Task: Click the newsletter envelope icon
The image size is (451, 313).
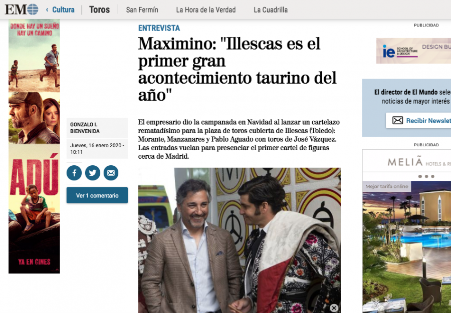Action: click(x=397, y=120)
